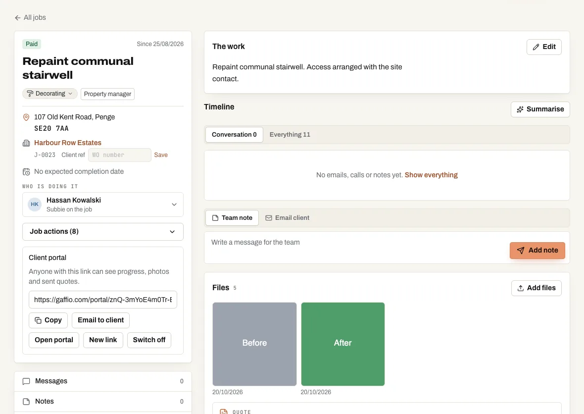Select the Team note tab
This screenshot has width=584, height=414.
232,218
